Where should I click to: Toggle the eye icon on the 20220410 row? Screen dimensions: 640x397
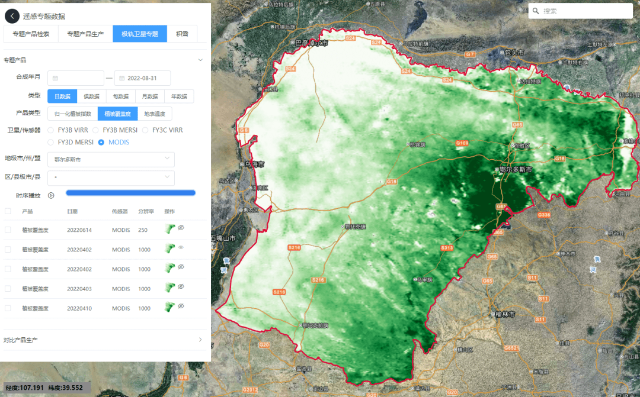tap(181, 306)
